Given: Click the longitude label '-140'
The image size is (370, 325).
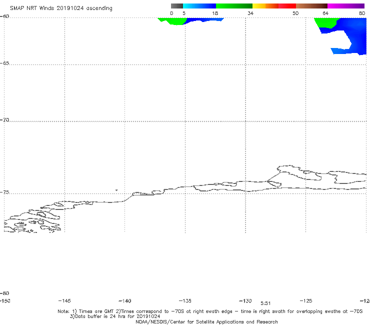Looking at the screenshot, I should [125, 300].
